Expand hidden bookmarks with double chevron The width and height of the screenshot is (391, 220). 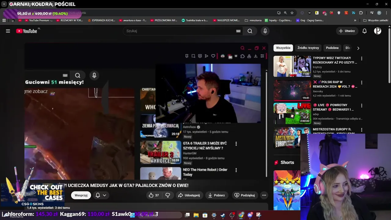pyautogui.click(x=355, y=20)
